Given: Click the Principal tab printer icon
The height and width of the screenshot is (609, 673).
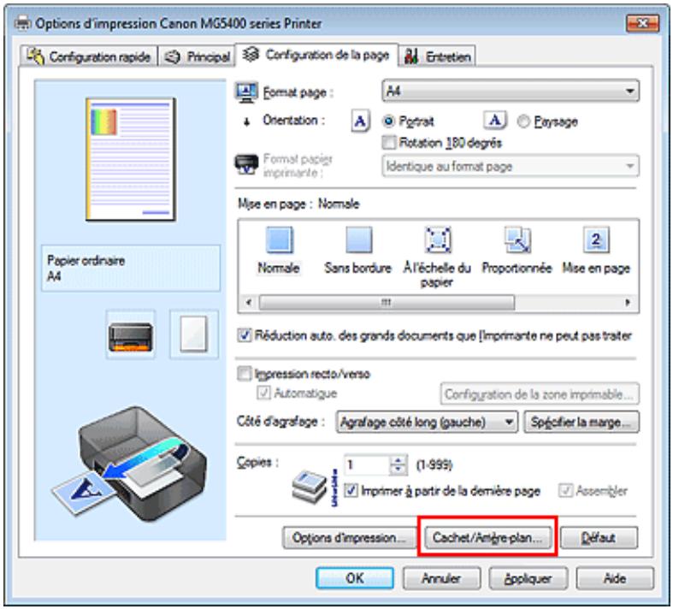Looking at the screenshot, I should [173, 56].
